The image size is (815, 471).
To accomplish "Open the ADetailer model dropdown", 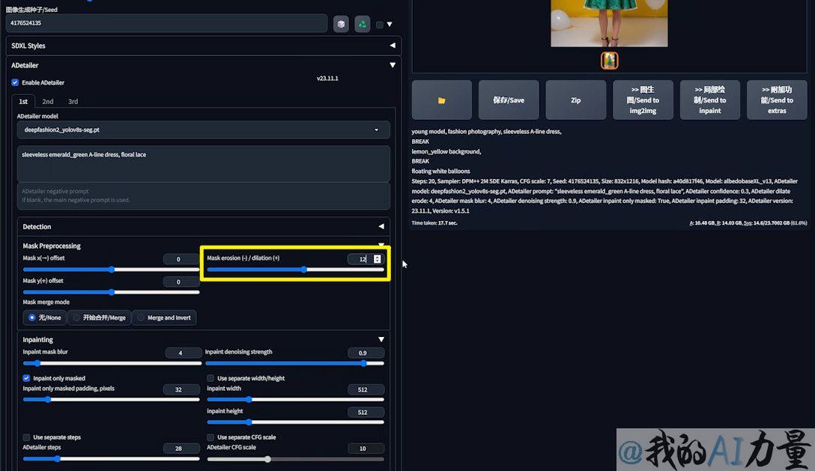I will pos(203,130).
